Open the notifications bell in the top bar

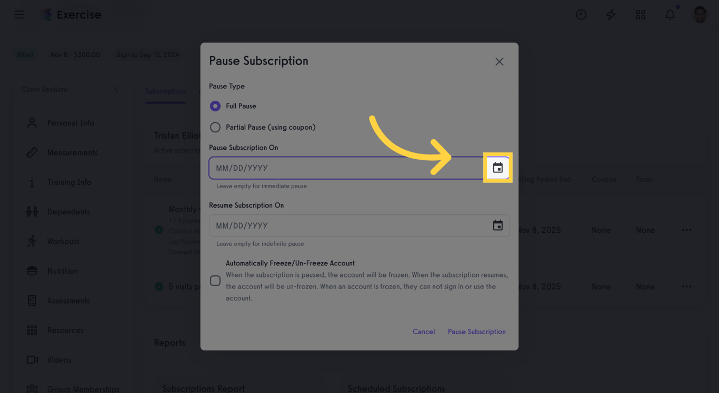pyautogui.click(x=670, y=14)
